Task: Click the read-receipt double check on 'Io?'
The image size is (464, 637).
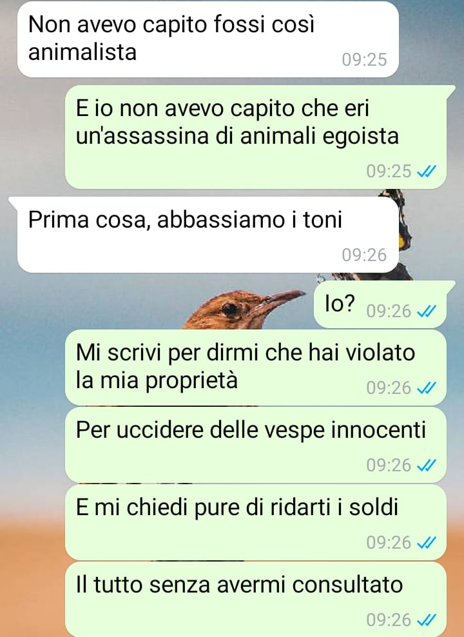Action: tap(427, 311)
